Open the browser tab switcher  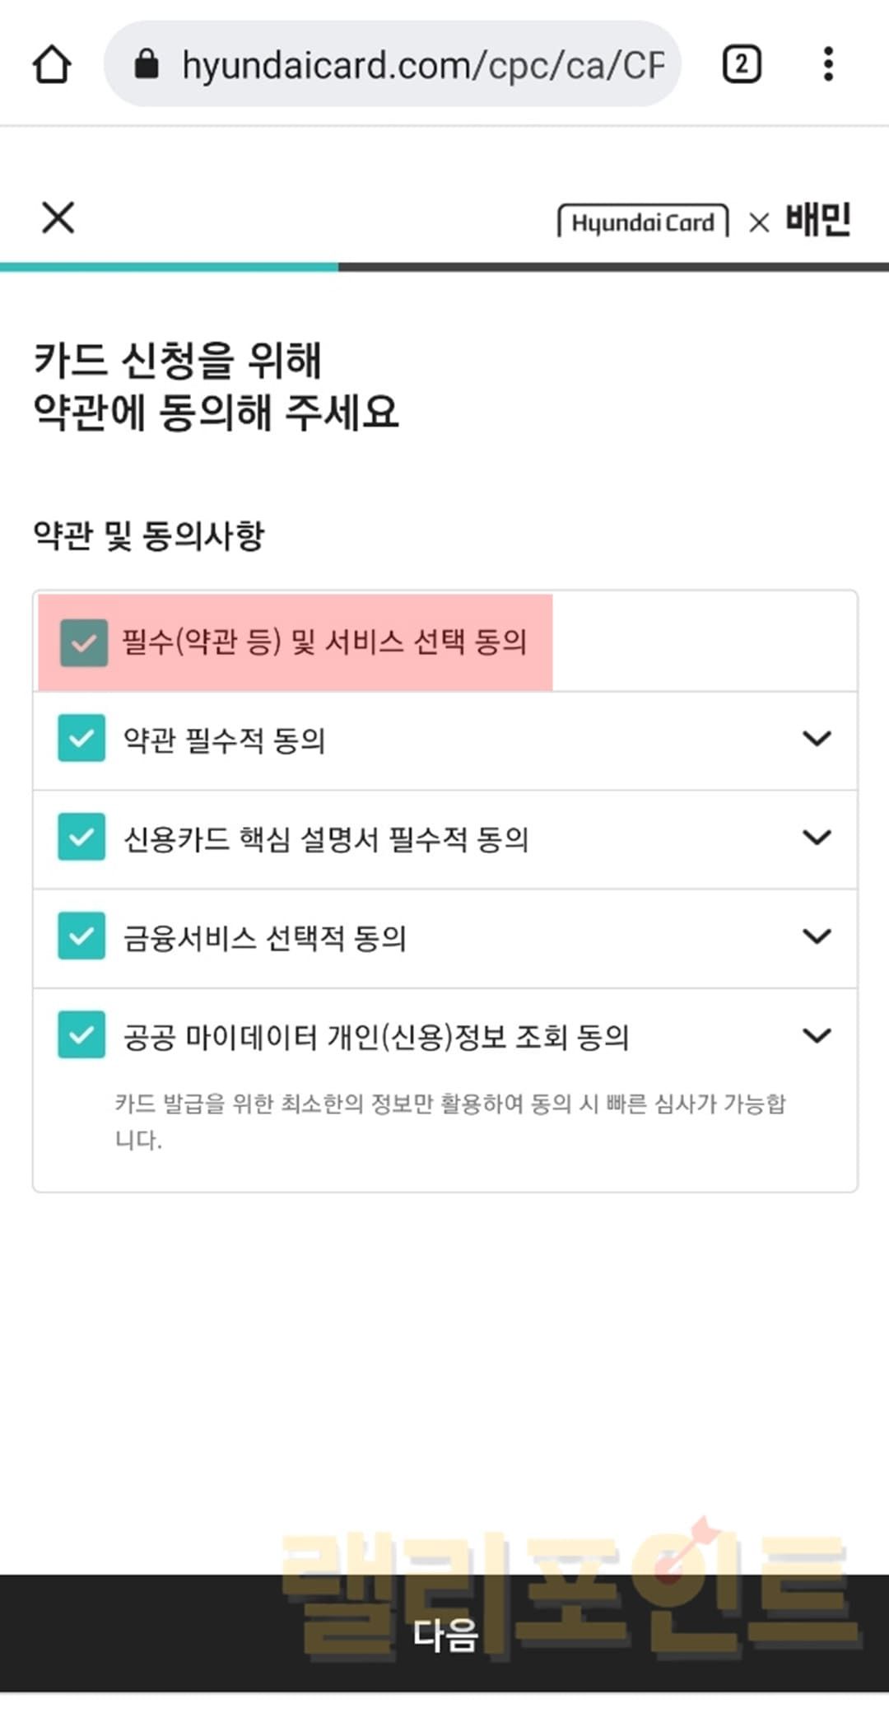(741, 64)
